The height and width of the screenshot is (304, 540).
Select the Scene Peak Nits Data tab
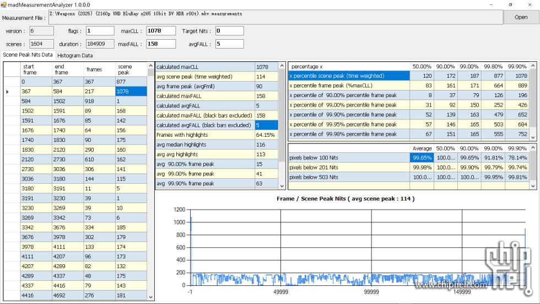coord(28,55)
